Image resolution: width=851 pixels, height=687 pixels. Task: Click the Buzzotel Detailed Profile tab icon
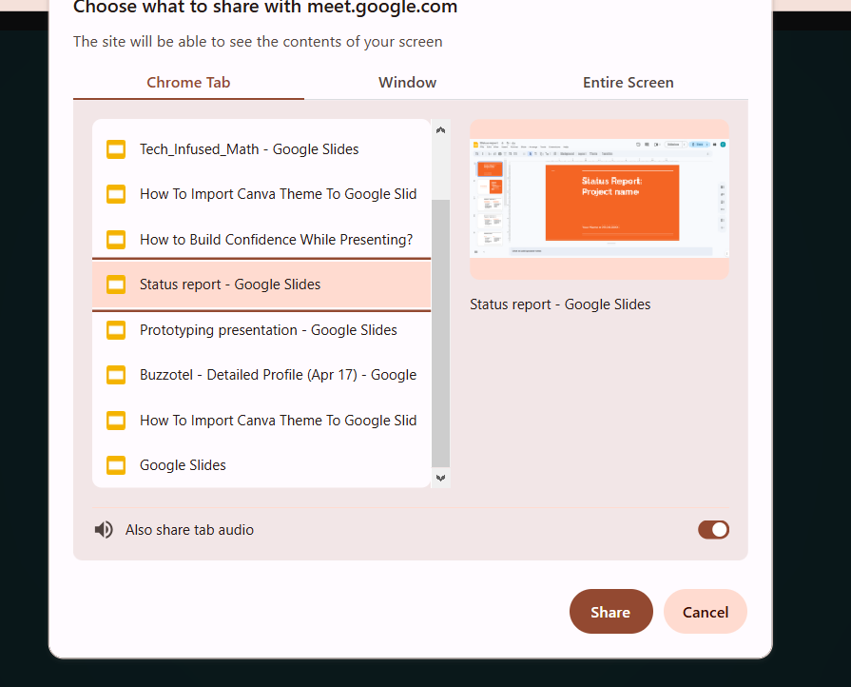[115, 375]
